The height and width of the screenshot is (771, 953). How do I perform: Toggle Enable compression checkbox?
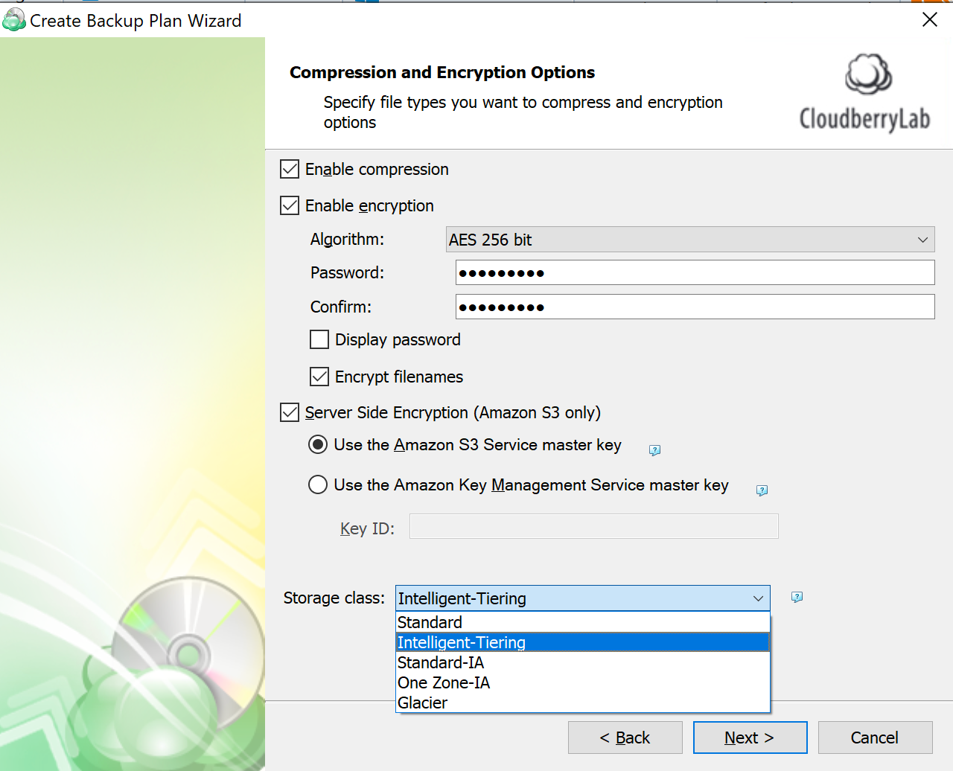tap(290, 169)
